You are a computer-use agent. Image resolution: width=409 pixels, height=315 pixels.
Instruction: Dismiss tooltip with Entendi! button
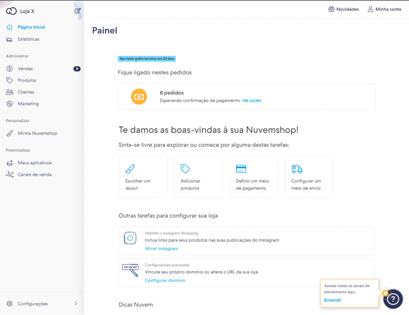coord(332,300)
